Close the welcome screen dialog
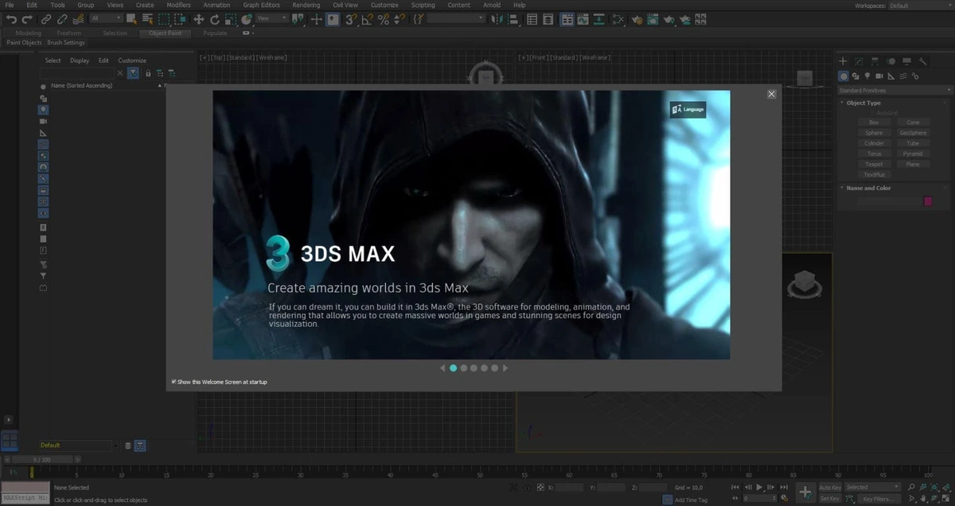The height and width of the screenshot is (506, 955). pos(771,94)
